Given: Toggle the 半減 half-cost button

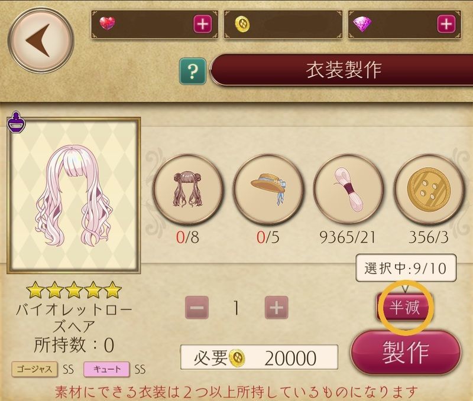Looking at the screenshot, I should [x=404, y=308].
